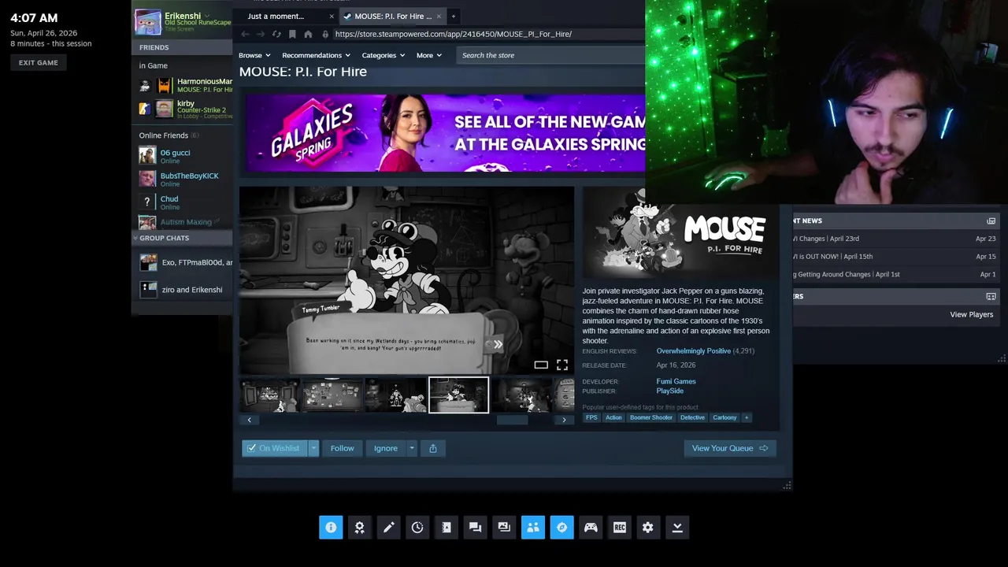Click the Exit Game button
Viewport: 1008px width, 567px height.
coord(39,63)
